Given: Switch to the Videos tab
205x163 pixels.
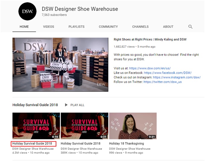Looking at the screenshot, I should click(x=49, y=27).
